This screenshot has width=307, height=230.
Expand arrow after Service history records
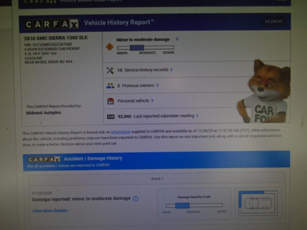pyautogui.click(x=171, y=70)
